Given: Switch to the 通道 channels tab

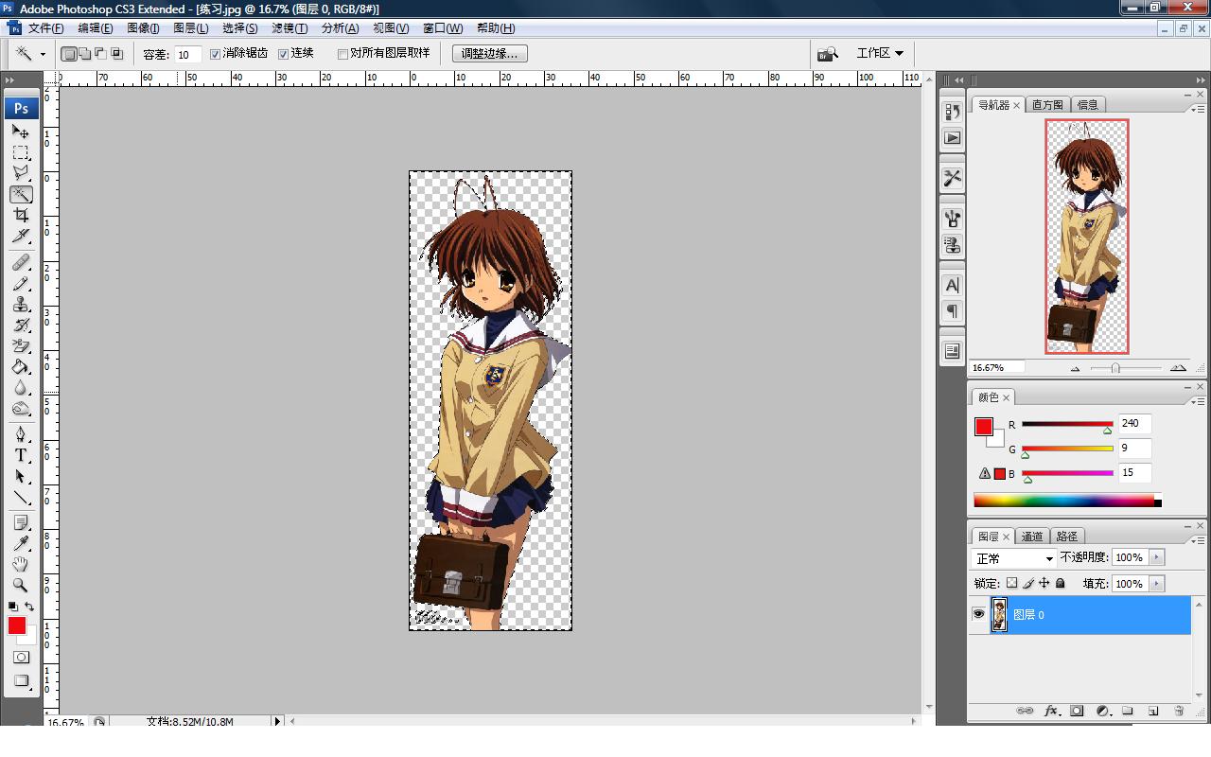Looking at the screenshot, I should coord(1032,537).
